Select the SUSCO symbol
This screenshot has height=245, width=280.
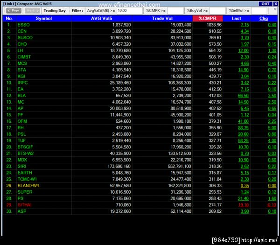[x=25, y=38]
